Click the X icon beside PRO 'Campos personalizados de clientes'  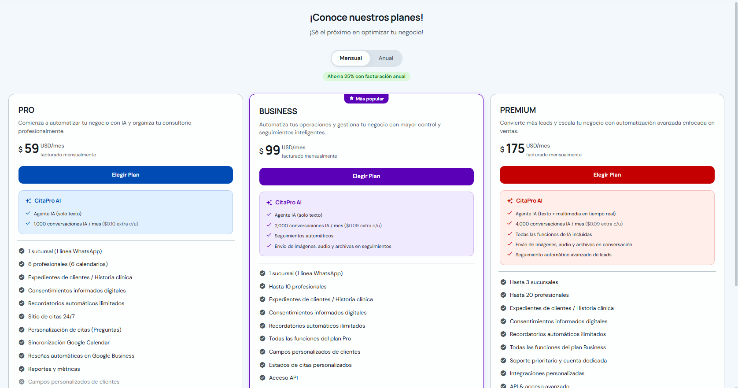tap(22, 382)
